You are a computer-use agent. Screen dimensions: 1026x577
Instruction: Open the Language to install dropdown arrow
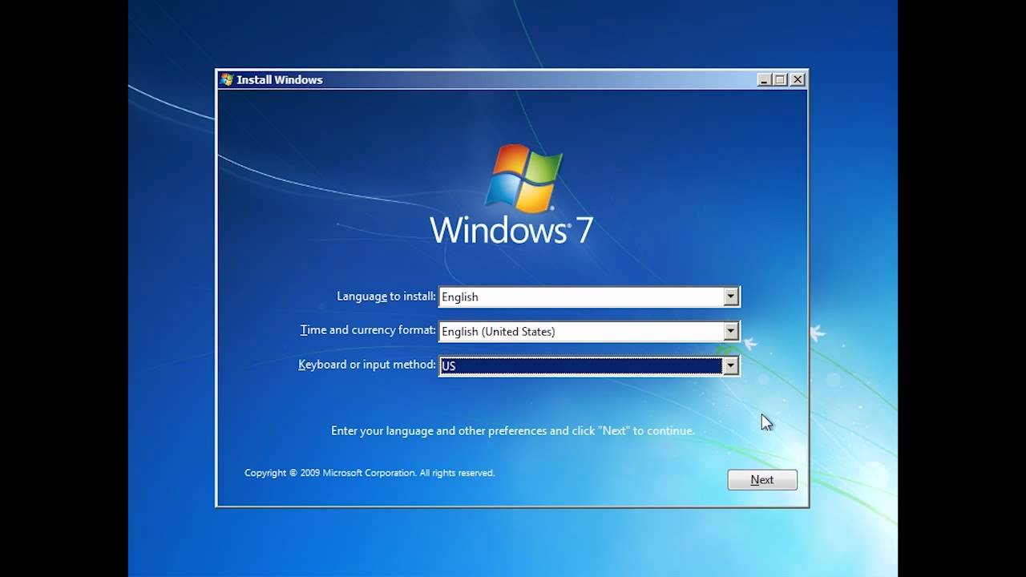[730, 297]
